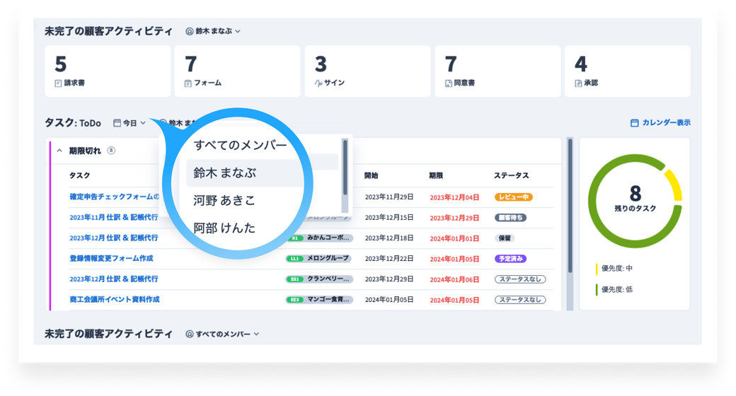
Task: Open the 3 サイン card
Action: [x=367, y=71]
